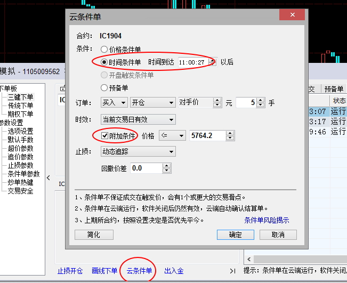This screenshot has width=347, height=283.
Task: Select the 预备单 radio option
Action: [x=104, y=88]
